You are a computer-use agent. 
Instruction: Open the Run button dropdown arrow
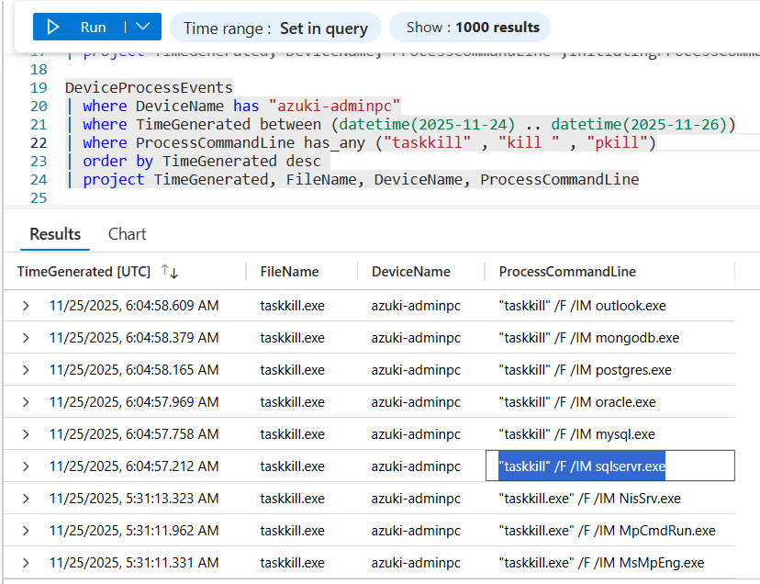pyautogui.click(x=143, y=27)
